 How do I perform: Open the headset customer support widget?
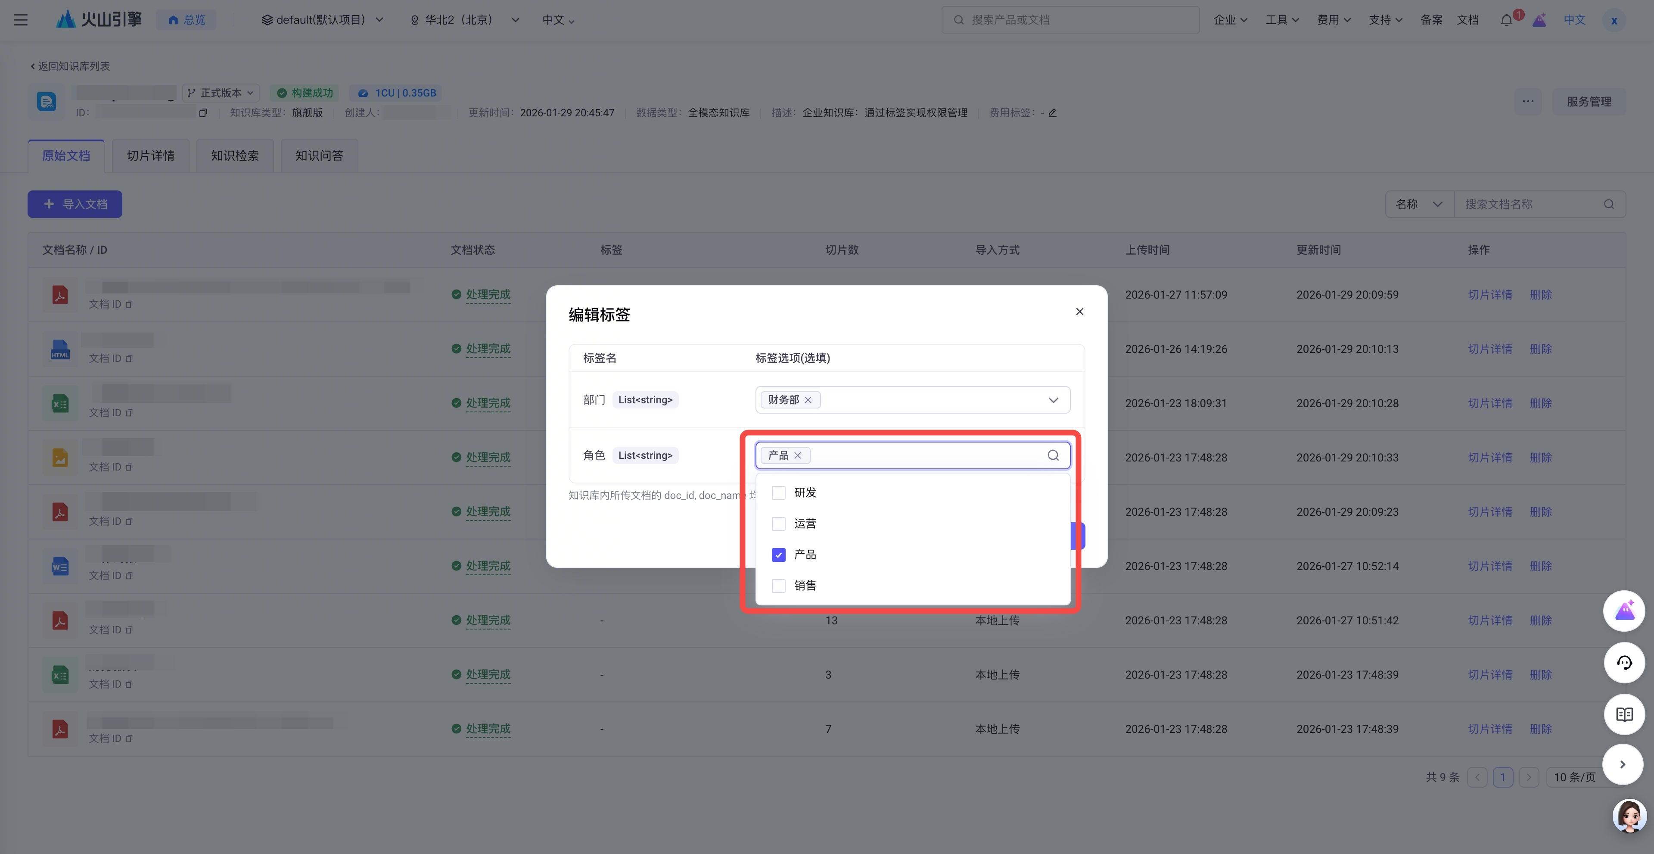pos(1624,663)
